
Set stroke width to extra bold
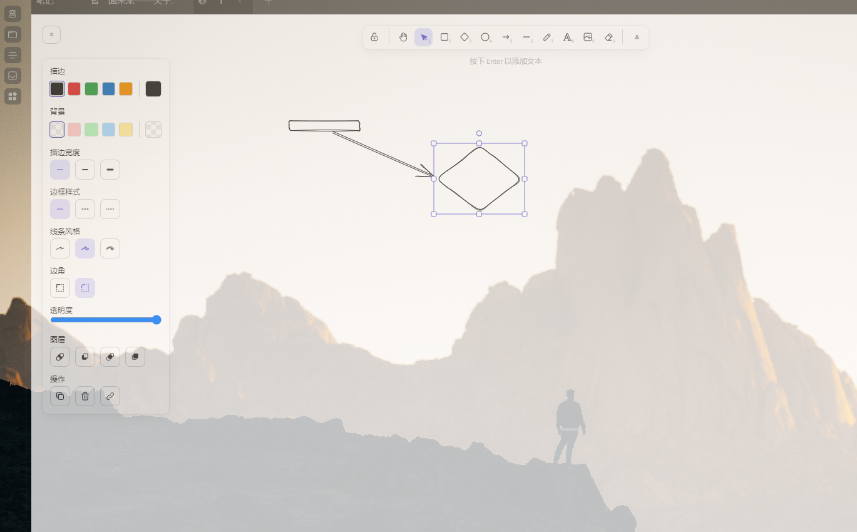[x=110, y=170]
